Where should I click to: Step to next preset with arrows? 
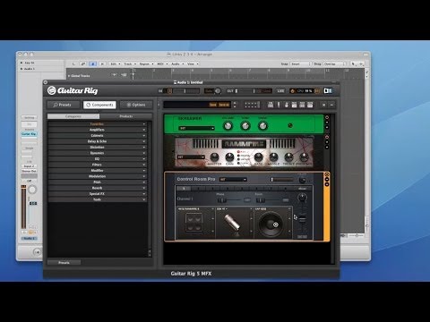pyautogui.click(x=235, y=106)
